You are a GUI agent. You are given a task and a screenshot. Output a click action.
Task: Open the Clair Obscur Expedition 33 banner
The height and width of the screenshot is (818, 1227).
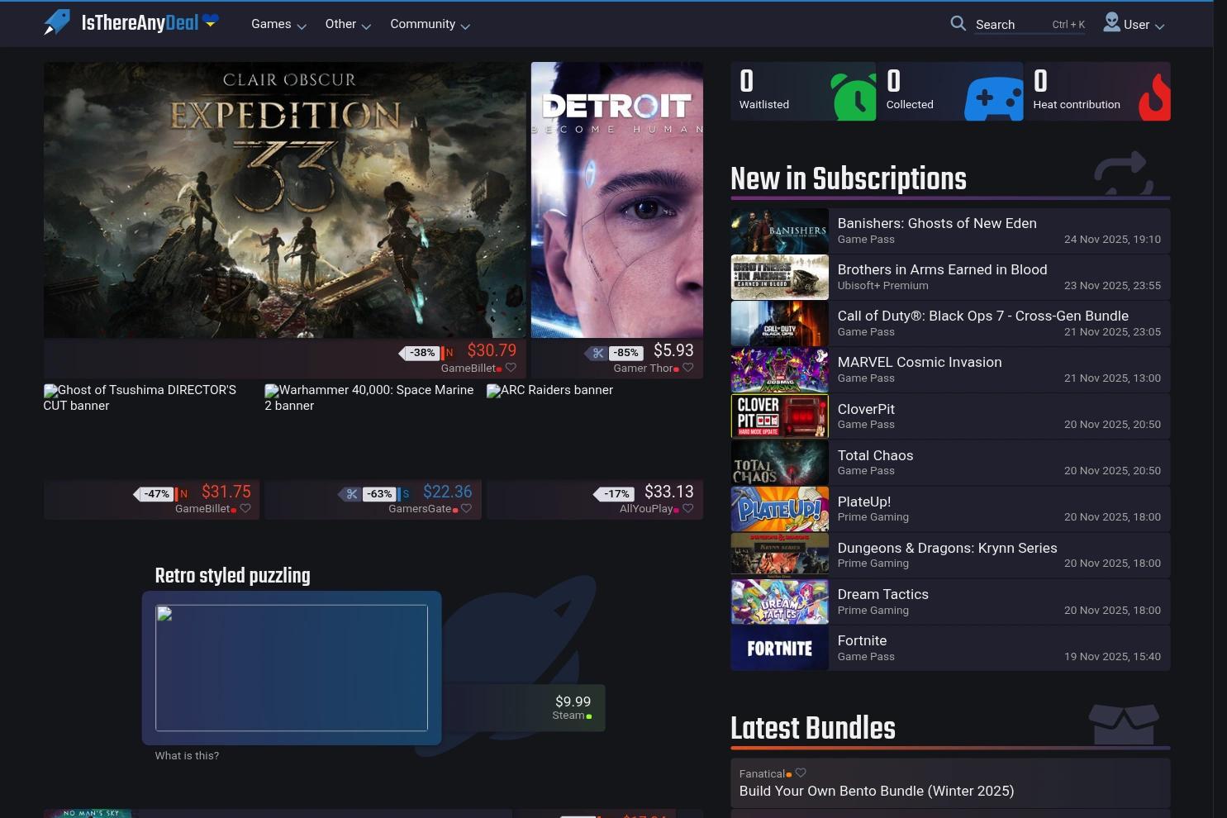tap(285, 200)
